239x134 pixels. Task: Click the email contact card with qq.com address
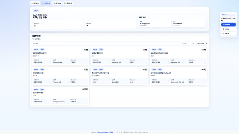click(x=155, y=24)
